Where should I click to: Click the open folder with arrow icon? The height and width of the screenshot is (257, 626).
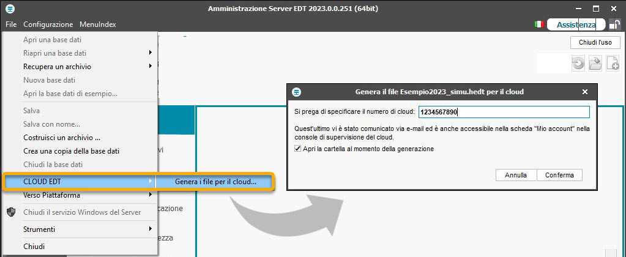[x=595, y=64]
